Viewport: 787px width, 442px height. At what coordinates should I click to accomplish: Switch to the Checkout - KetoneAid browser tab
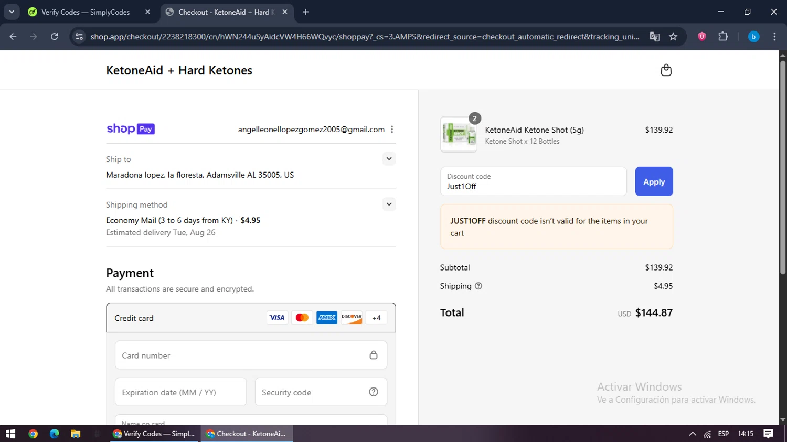[x=226, y=12]
